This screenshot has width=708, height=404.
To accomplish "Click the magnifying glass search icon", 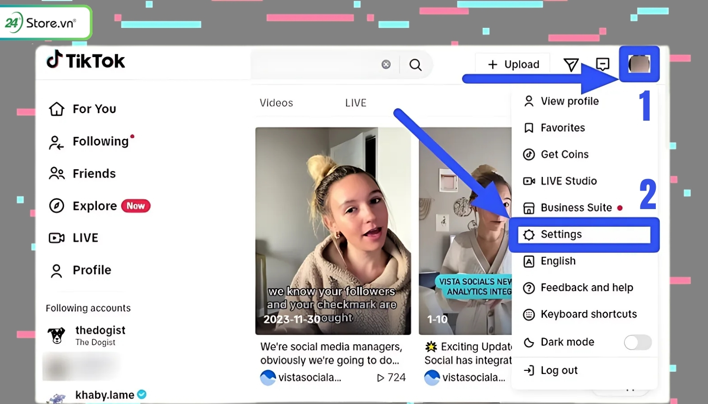I will point(415,65).
